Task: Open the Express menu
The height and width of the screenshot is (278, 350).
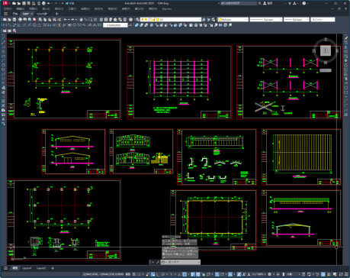Action: click(167, 8)
